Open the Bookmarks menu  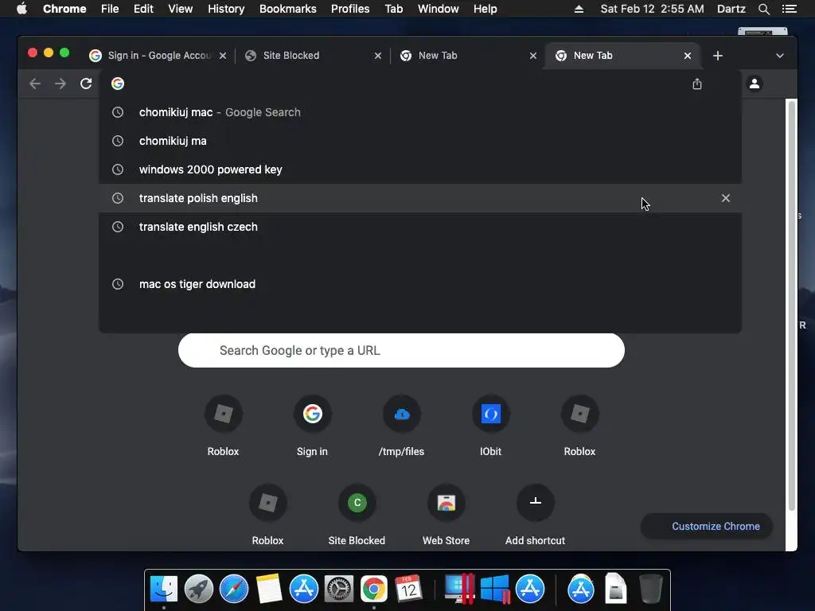click(x=288, y=9)
